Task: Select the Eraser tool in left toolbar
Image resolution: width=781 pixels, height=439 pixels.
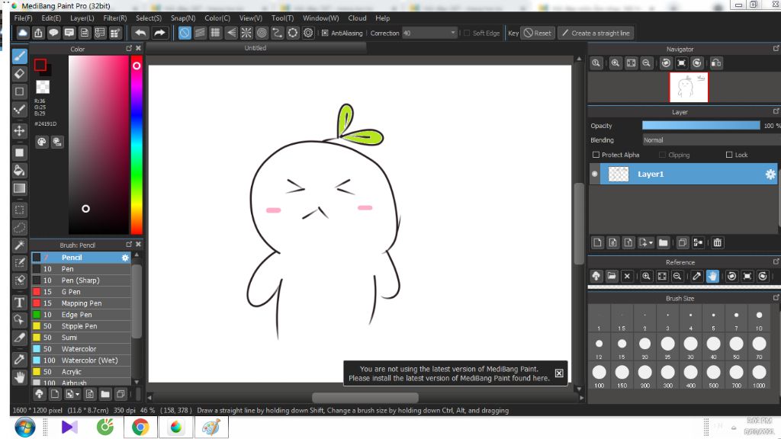Action: (20, 74)
